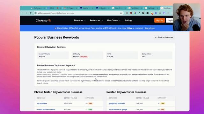This screenshot has width=204, height=114.
Task: Click the 1,500,000 search volume cell
Action: coord(68,104)
